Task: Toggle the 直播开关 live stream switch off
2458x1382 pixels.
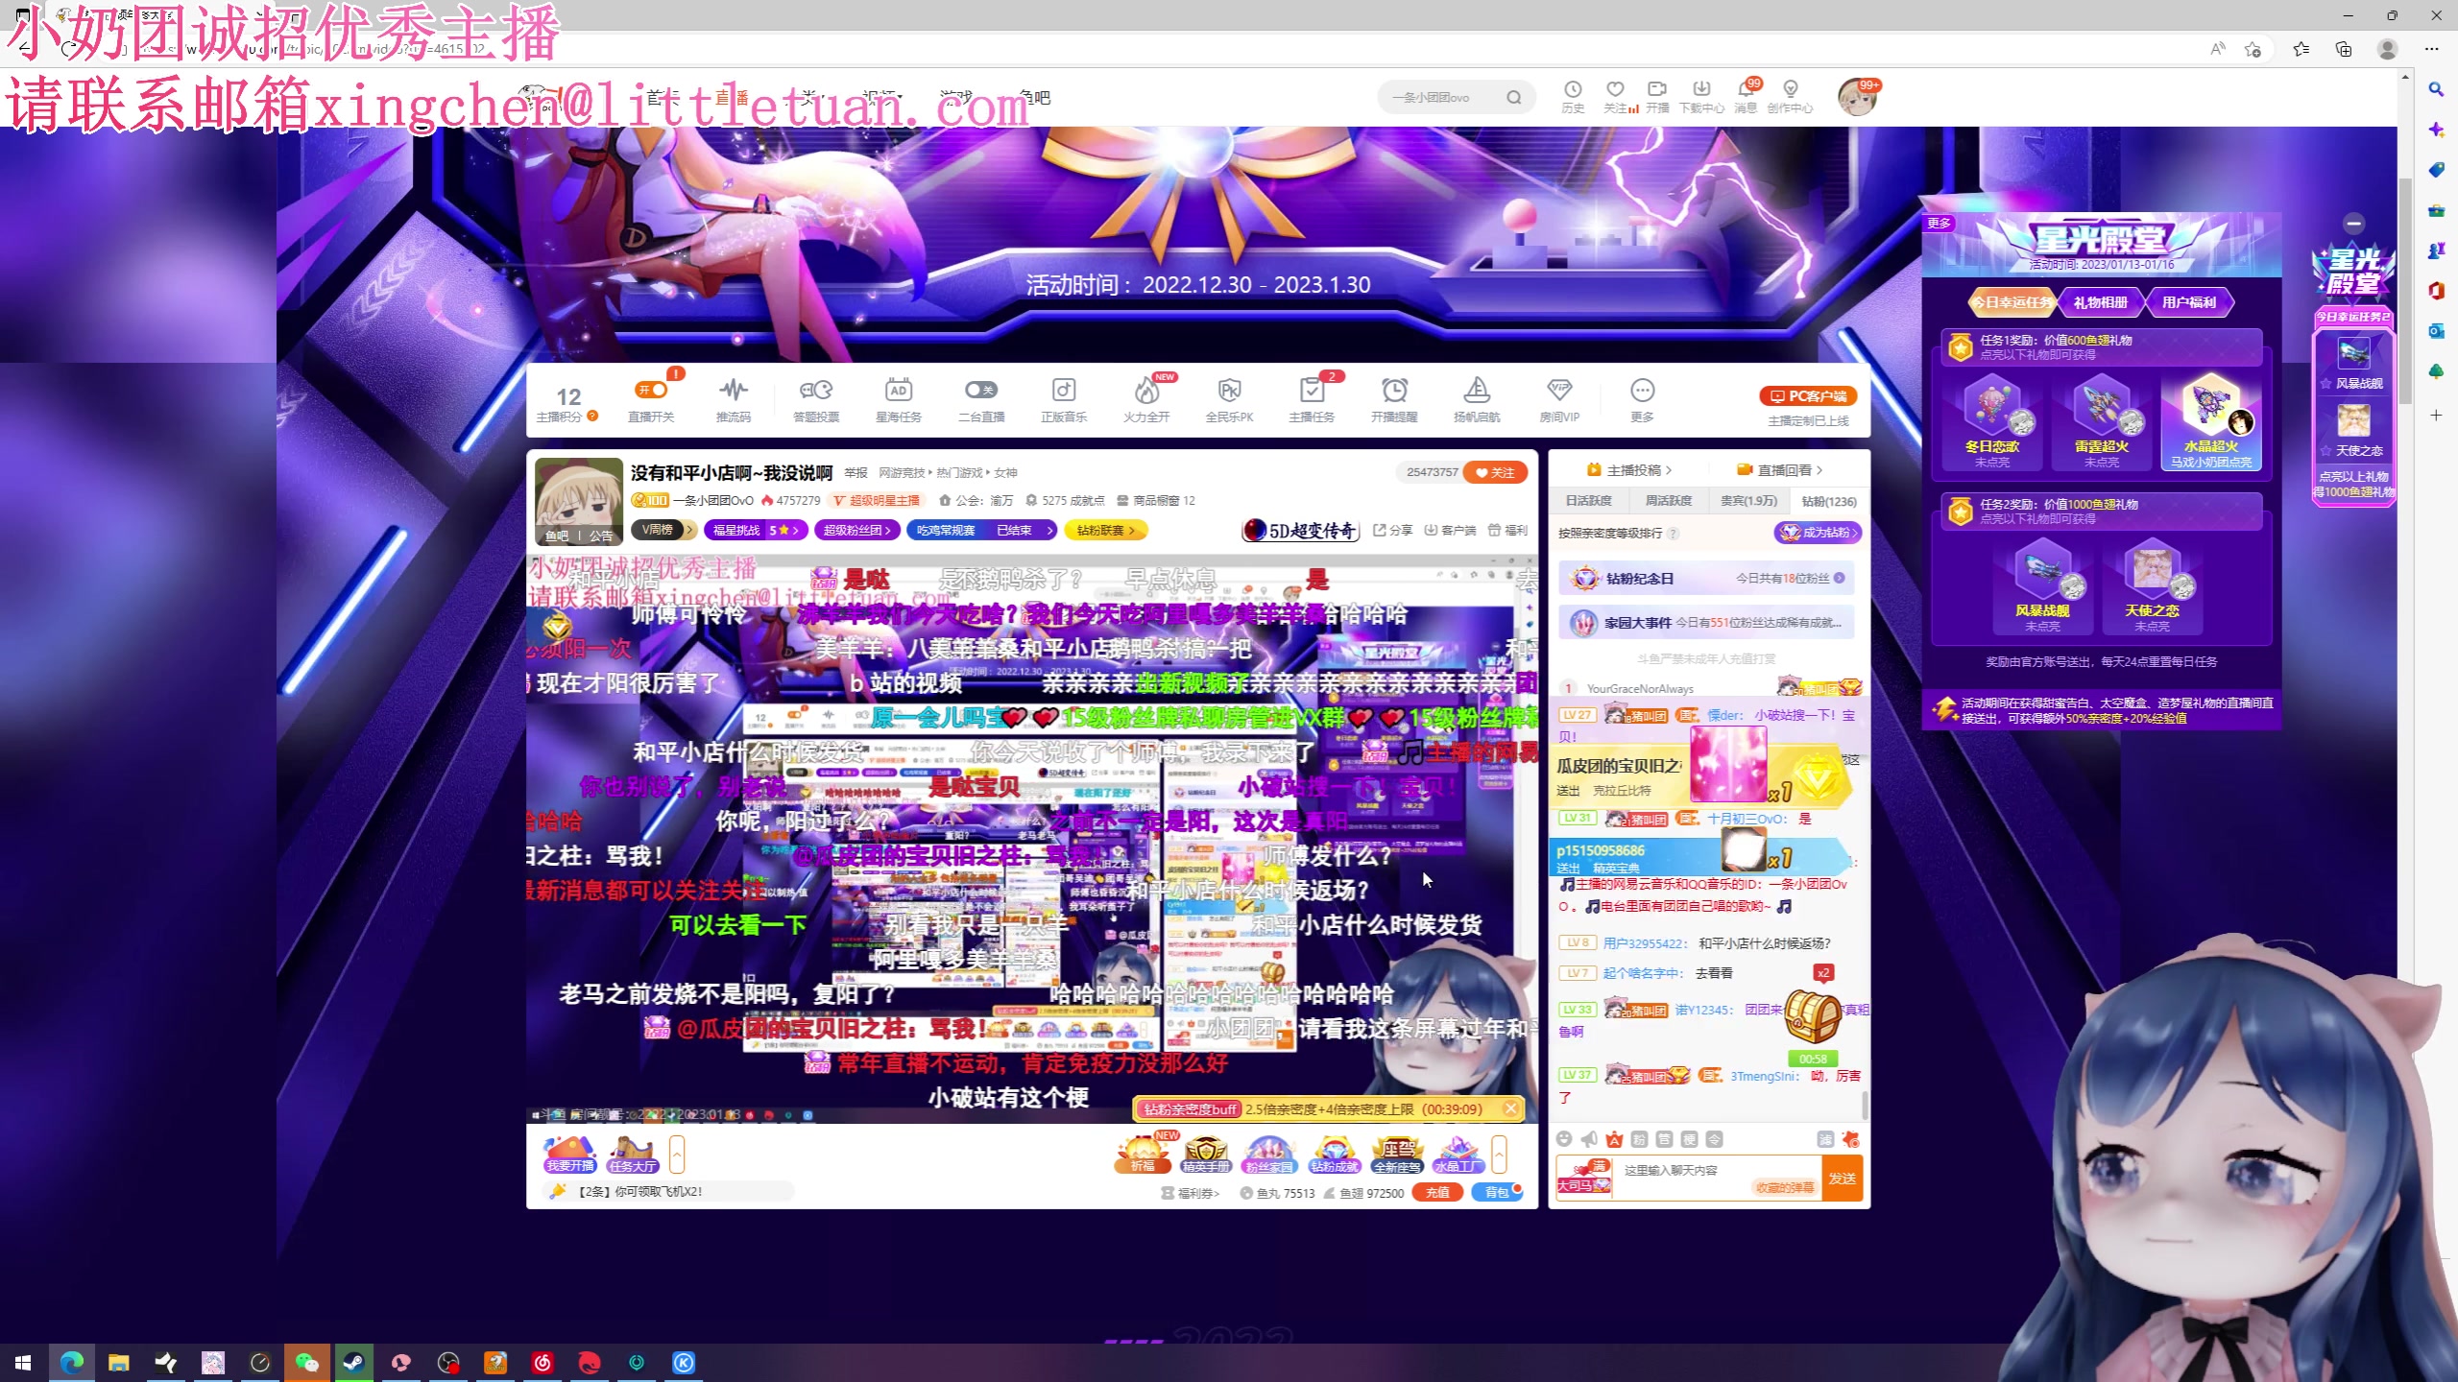Action: [x=653, y=389]
